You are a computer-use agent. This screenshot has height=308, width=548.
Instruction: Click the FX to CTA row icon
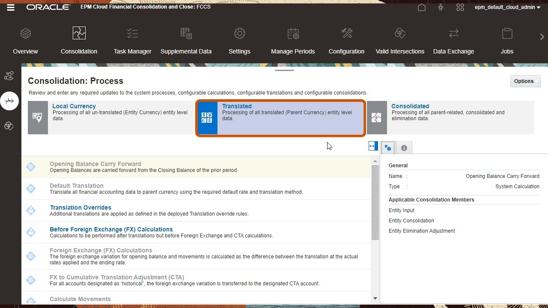tap(31, 280)
